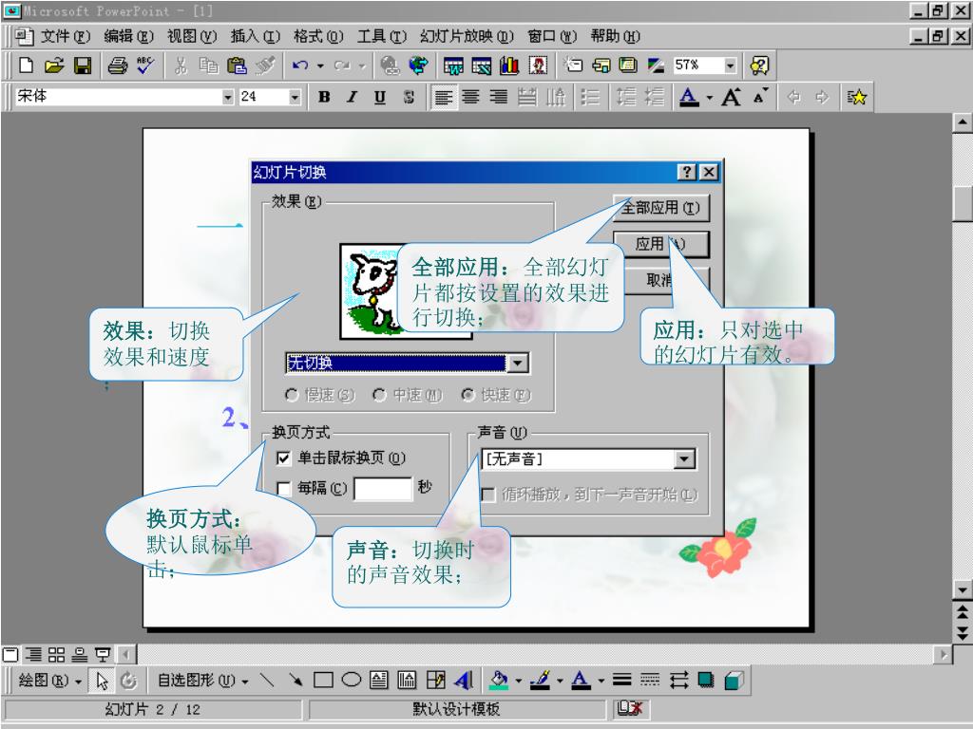Click the seconds input field
Image resolution: width=973 pixels, height=729 pixels.
[x=383, y=488]
